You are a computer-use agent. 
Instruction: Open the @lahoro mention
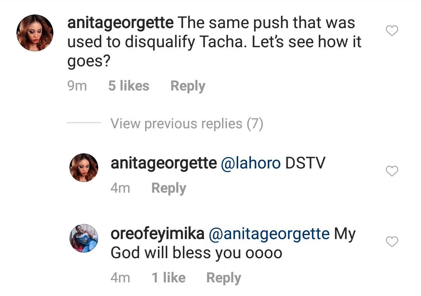251,163
